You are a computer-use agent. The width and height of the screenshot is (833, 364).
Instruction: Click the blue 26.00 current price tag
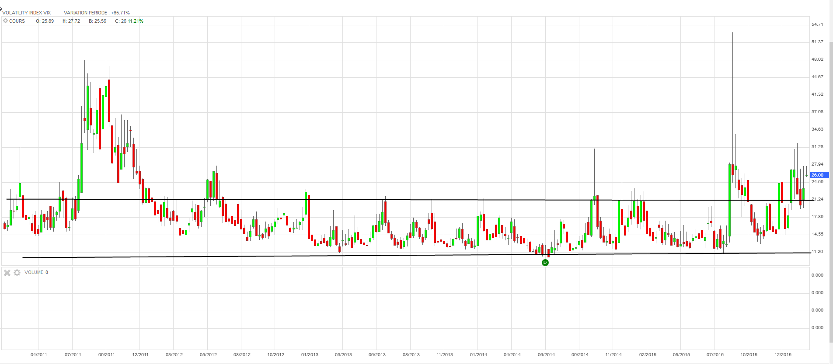point(819,175)
